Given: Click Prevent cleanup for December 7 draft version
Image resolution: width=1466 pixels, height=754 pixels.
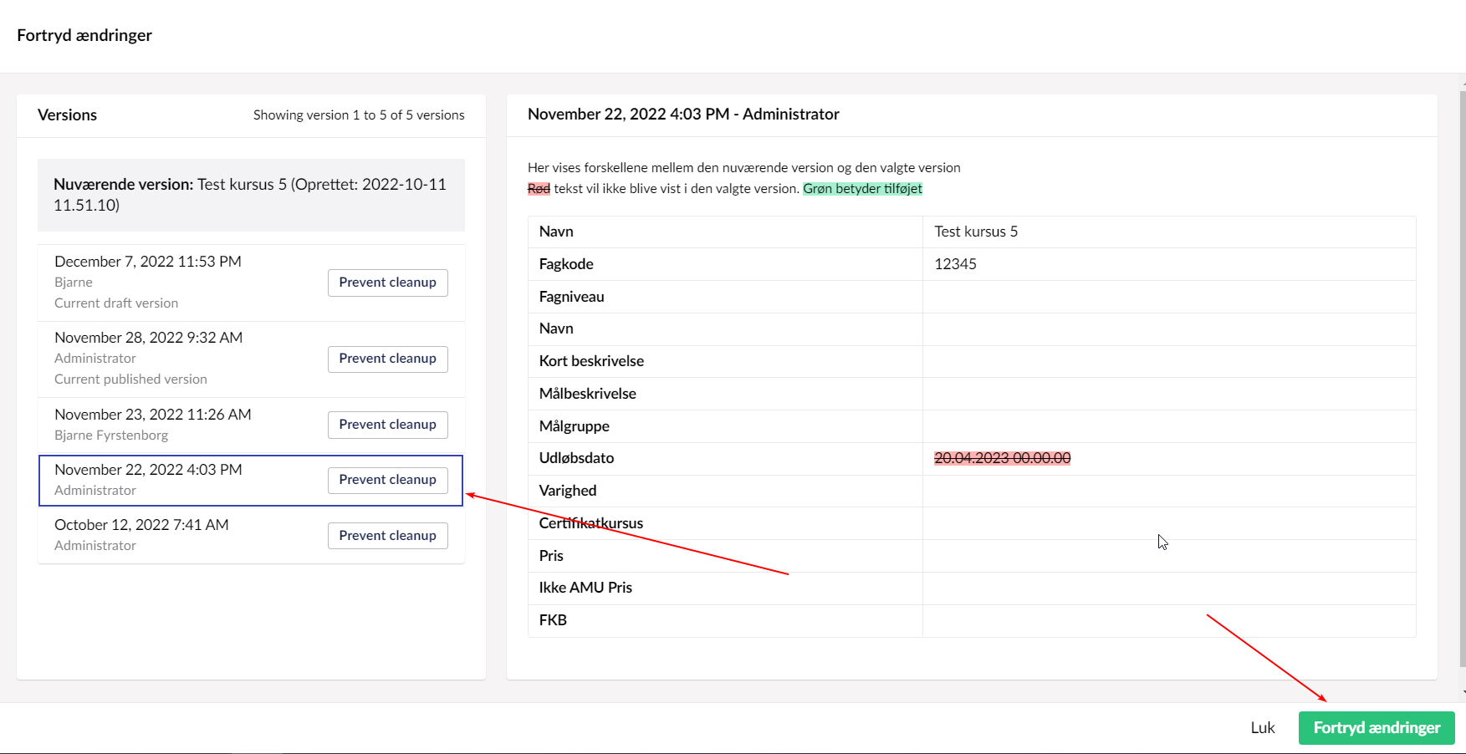Looking at the screenshot, I should (387, 283).
